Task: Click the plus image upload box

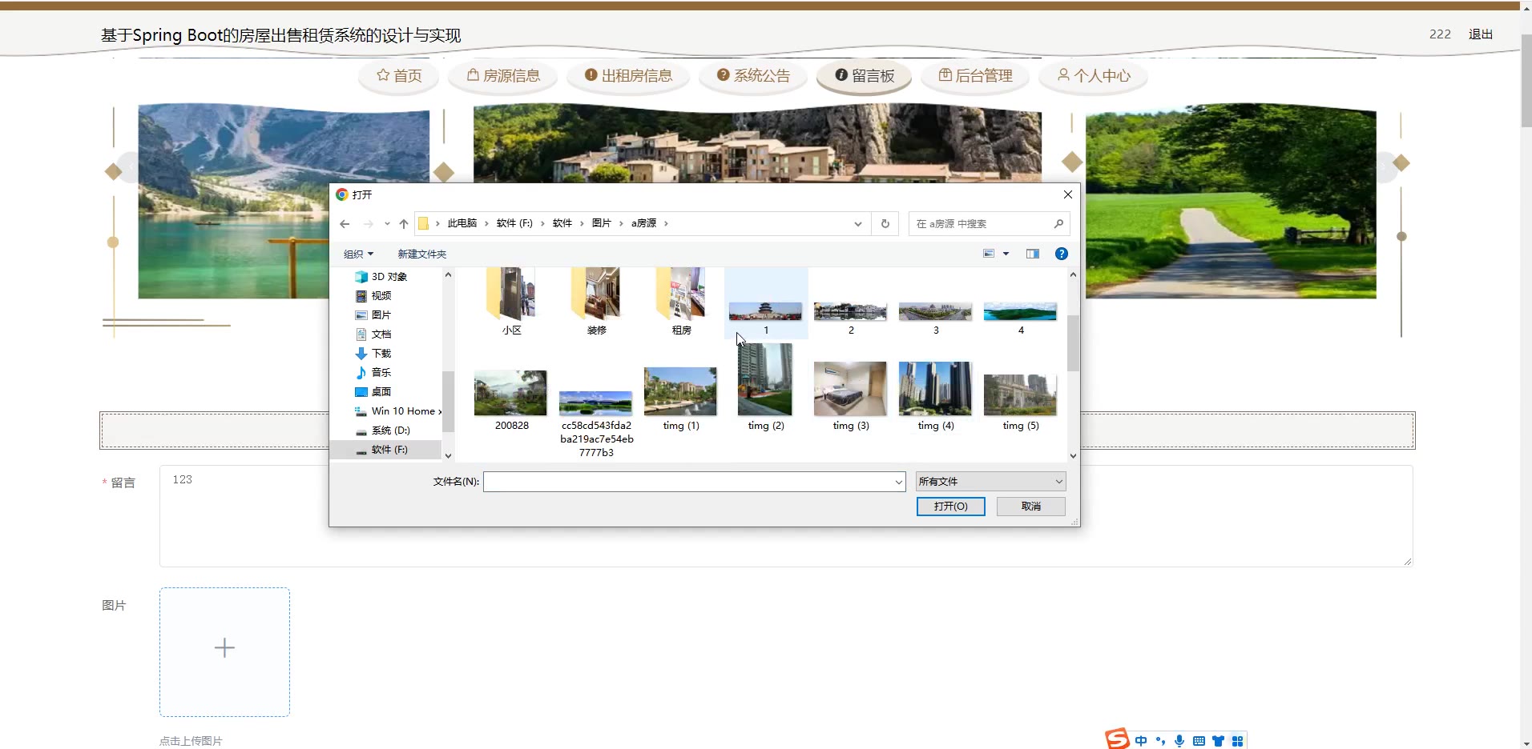Action: pyautogui.click(x=224, y=652)
